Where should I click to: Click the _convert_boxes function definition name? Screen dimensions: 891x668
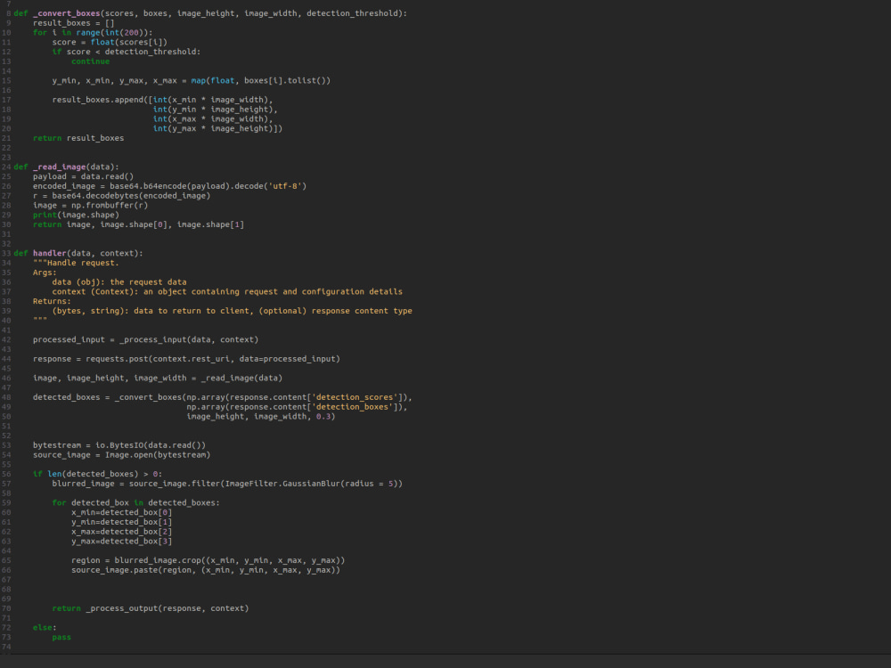[x=67, y=13]
